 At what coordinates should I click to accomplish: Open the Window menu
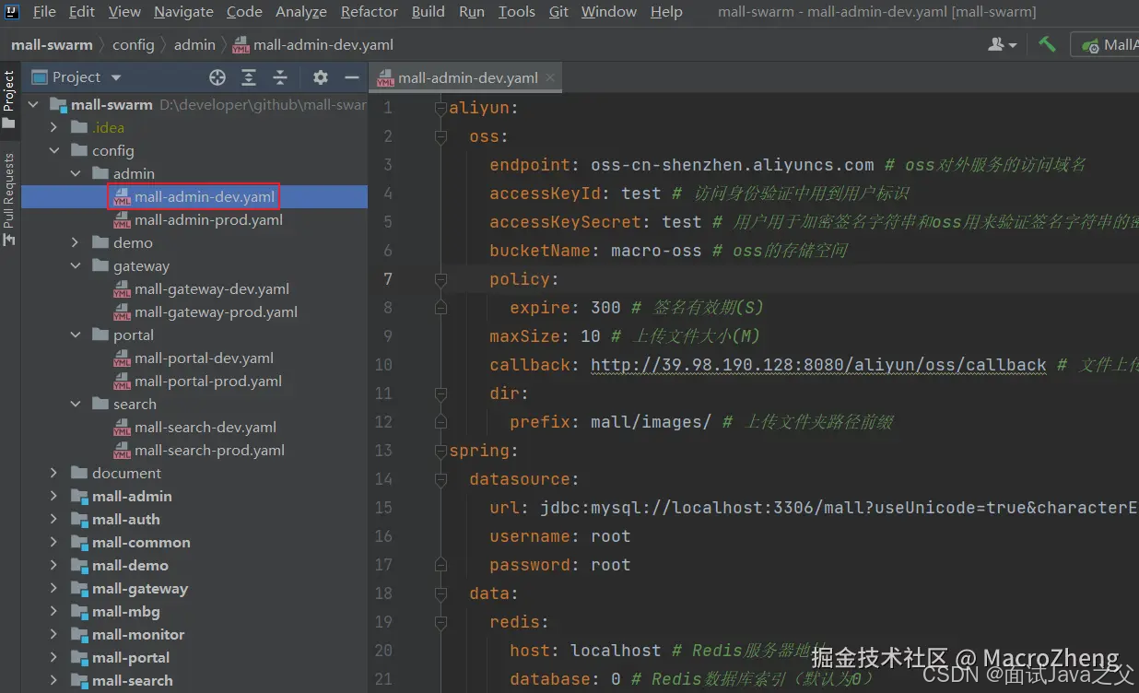click(609, 12)
